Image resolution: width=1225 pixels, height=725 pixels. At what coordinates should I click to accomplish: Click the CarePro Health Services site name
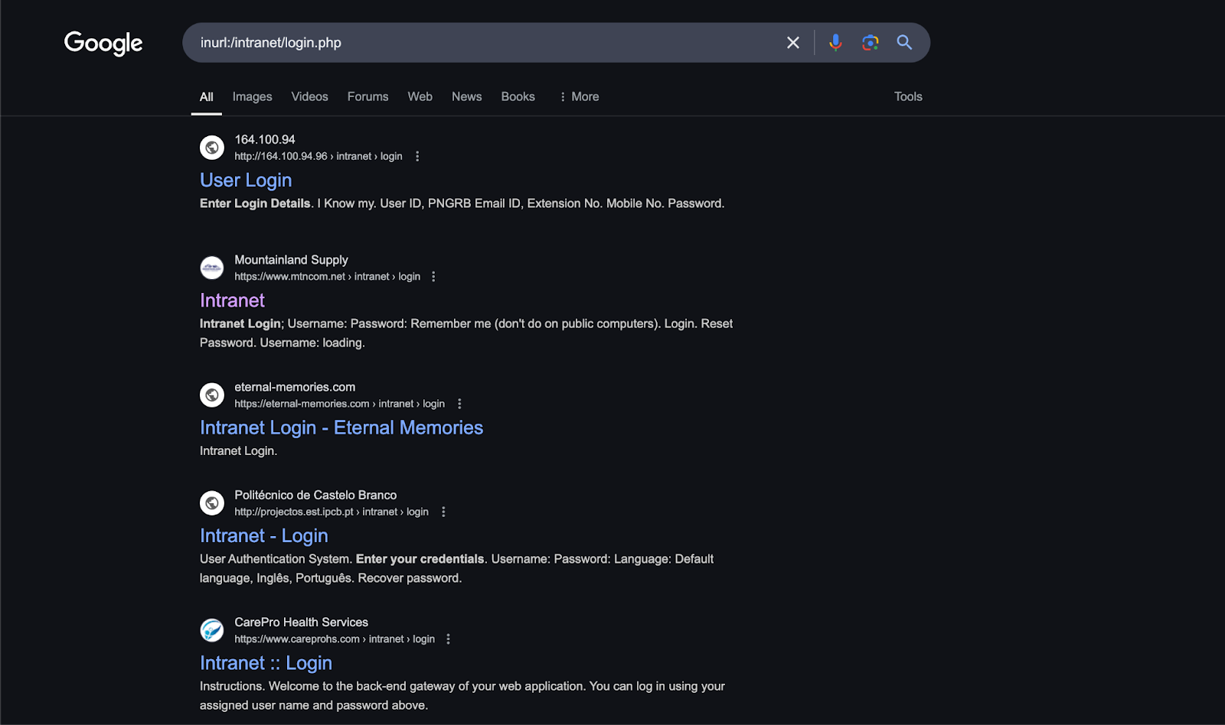[301, 623]
